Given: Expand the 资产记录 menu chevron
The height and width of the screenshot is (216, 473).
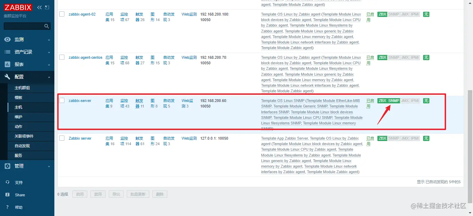Looking at the screenshot, I should (x=49, y=52).
